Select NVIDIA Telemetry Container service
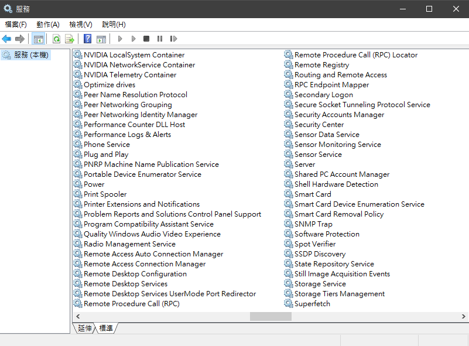 click(x=130, y=75)
